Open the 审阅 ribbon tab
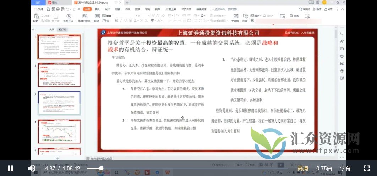Viewport: 377px width, 176px height. [x=147, y=9]
